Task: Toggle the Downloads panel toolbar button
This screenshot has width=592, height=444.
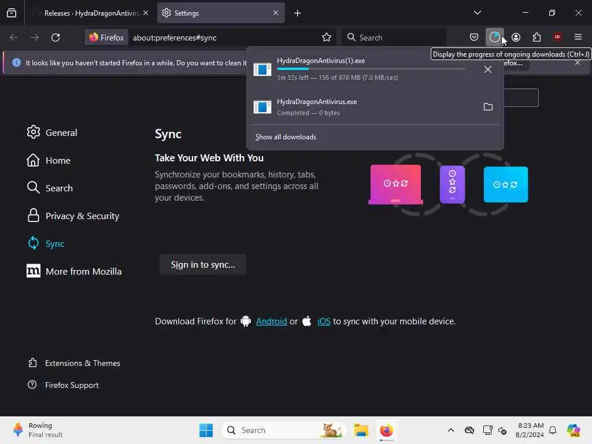Action: tap(495, 37)
